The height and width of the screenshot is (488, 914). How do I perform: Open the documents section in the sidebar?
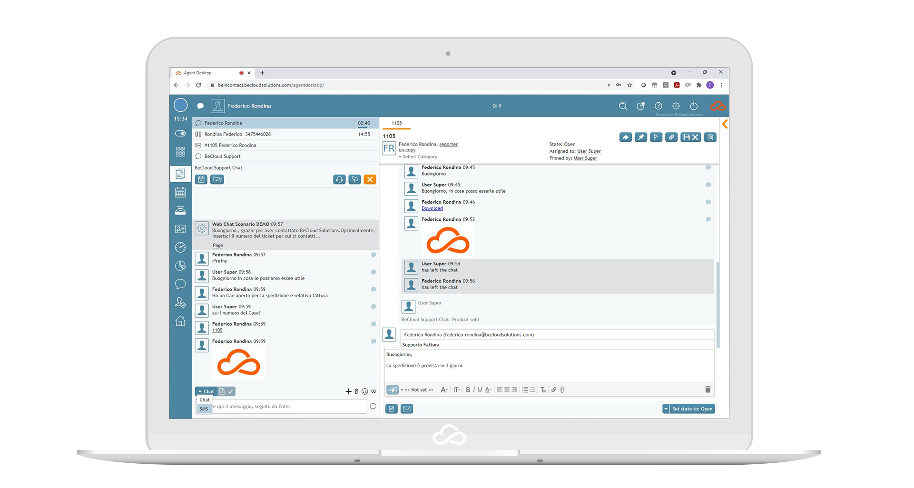[x=180, y=174]
